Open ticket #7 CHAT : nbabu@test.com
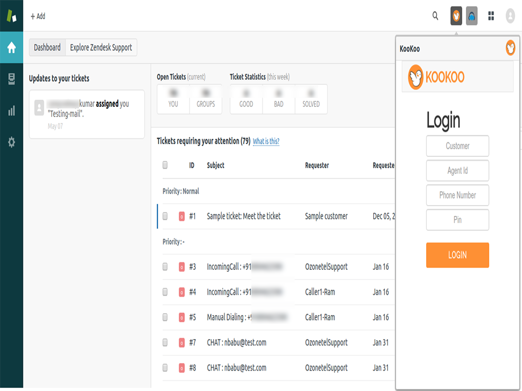This screenshot has width=522, height=391. point(237,343)
